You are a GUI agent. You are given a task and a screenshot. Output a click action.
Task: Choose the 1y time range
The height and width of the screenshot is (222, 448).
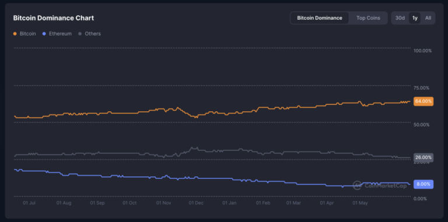pos(415,18)
